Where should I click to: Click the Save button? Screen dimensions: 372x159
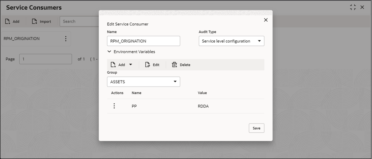[256, 128]
